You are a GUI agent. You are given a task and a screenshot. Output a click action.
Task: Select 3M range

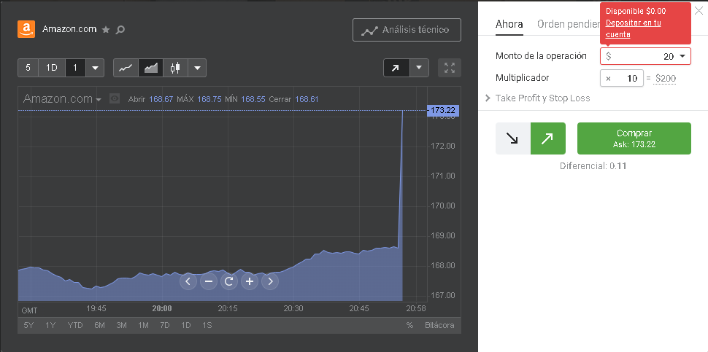[x=121, y=325]
